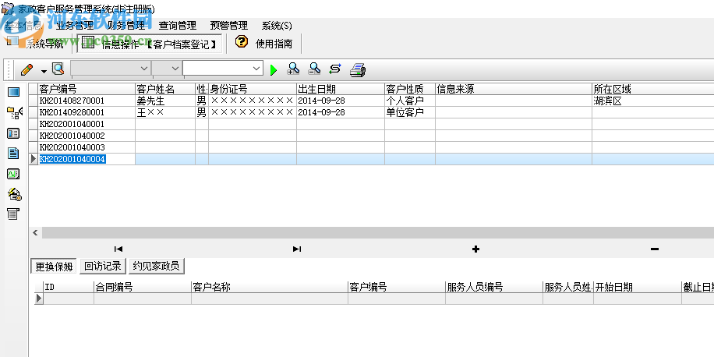
Task: Open the 财务管理 menu
Action: pyautogui.click(x=125, y=26)
